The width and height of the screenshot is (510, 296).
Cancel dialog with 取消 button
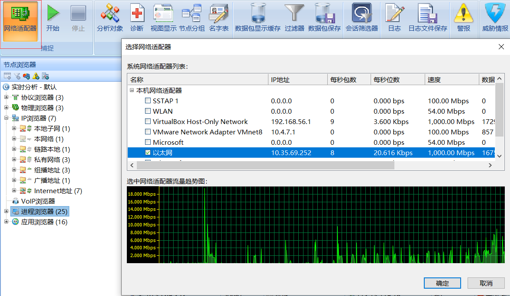(486, 283)
